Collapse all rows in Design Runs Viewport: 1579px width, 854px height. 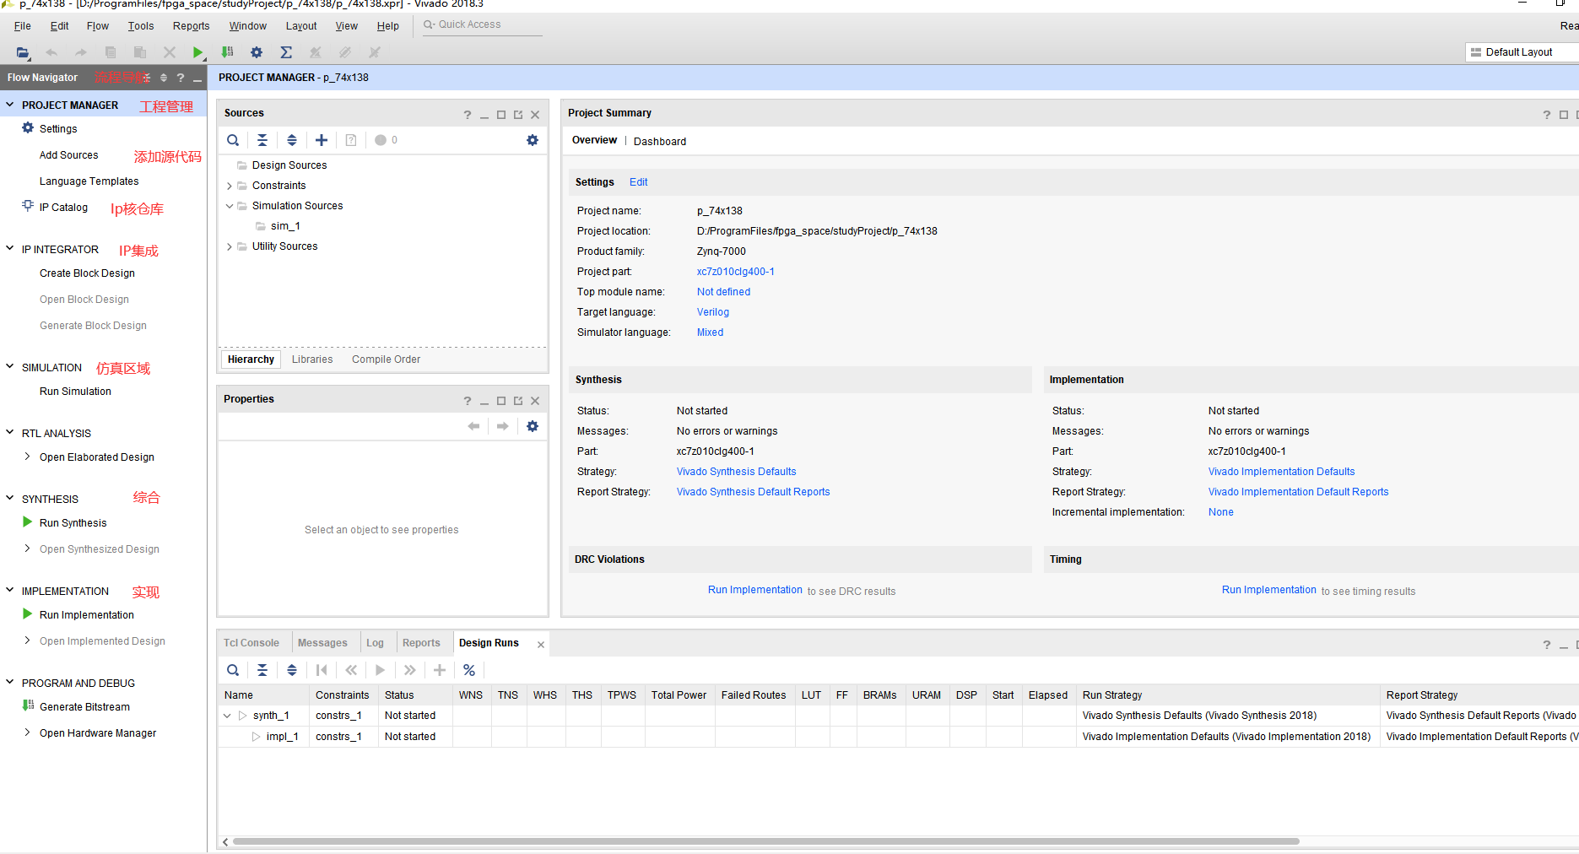pyautogui.click(x=262, y=670)
